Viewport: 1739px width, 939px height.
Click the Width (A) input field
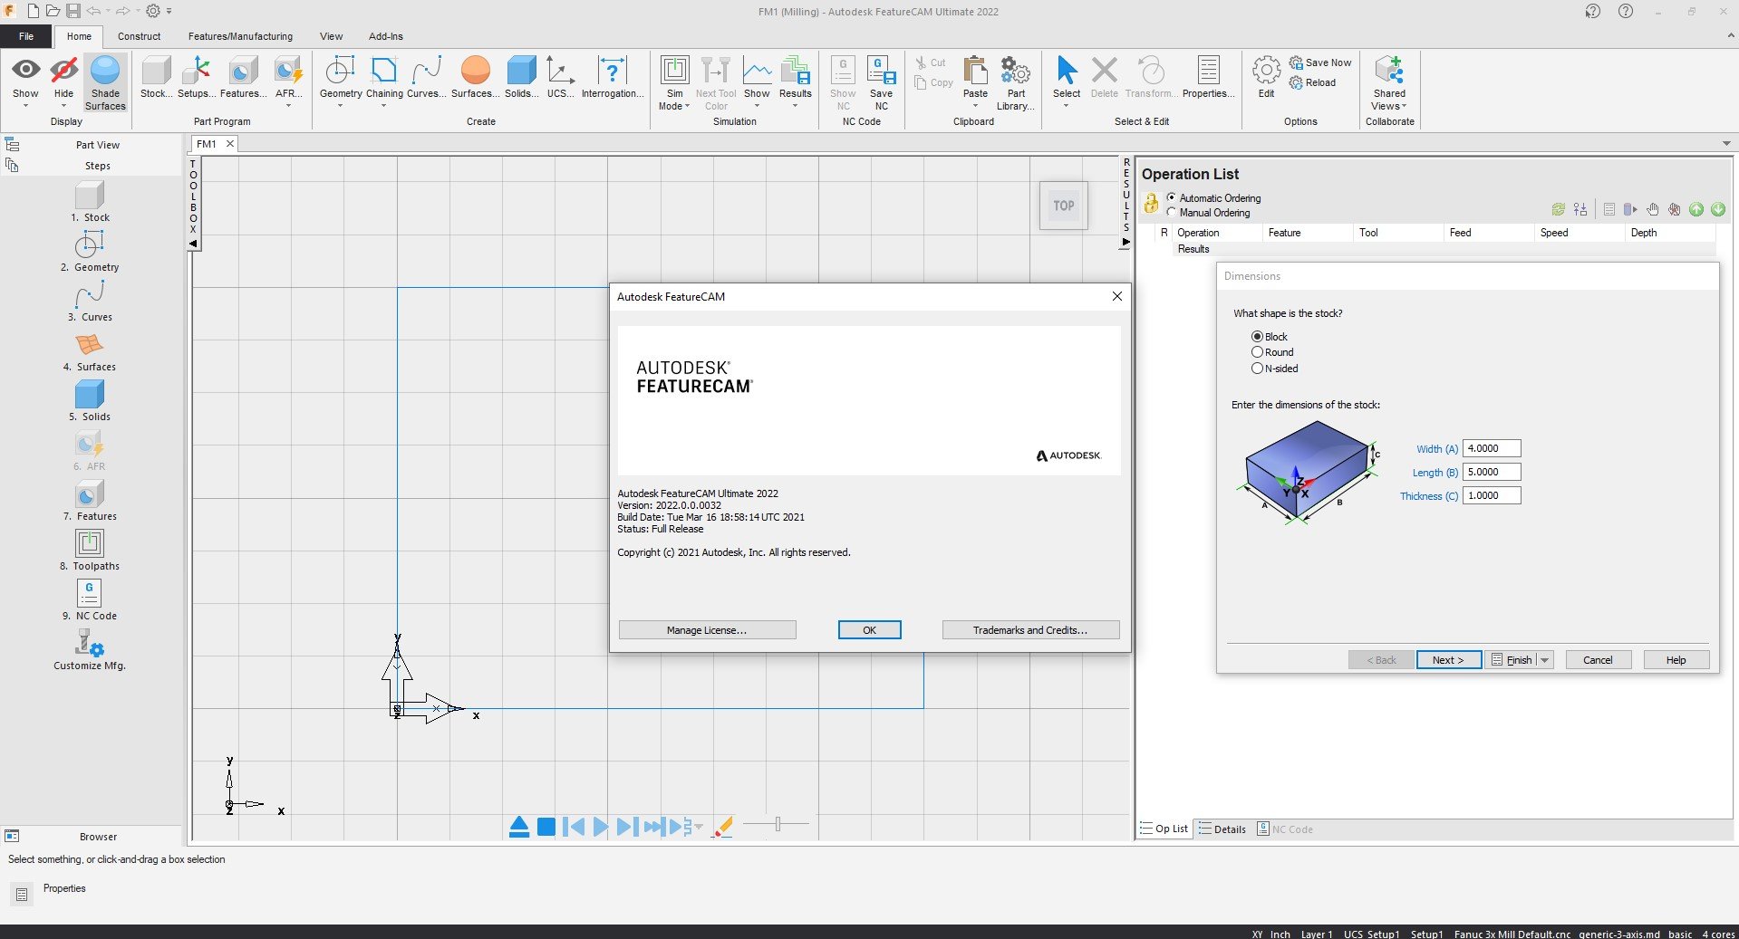[1492, 448]
